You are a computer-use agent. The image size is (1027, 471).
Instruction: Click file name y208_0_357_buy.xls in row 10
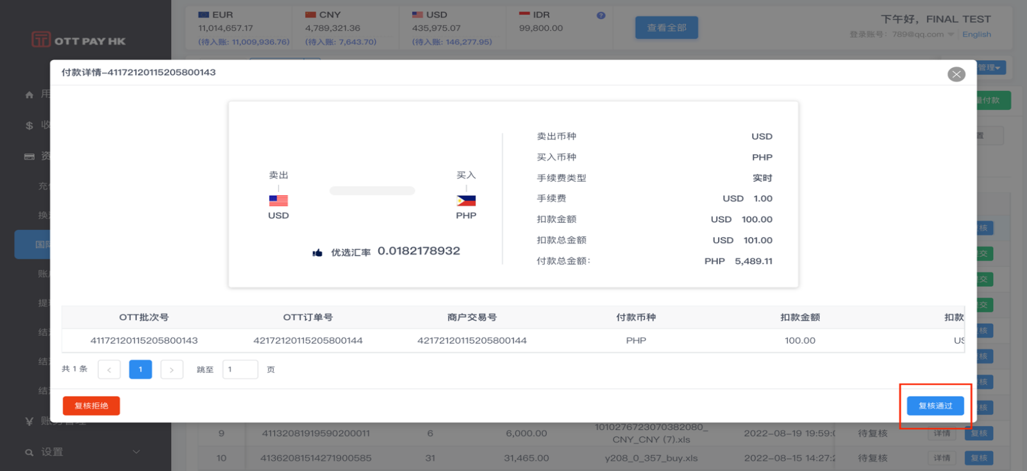point(651,458)
